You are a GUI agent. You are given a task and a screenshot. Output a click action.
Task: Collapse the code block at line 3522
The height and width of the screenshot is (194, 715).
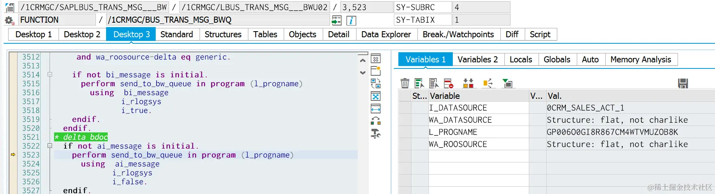50,146
